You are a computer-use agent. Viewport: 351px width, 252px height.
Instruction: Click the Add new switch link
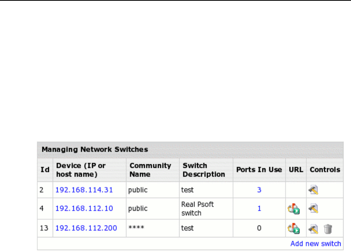click(x=316, y=244)
